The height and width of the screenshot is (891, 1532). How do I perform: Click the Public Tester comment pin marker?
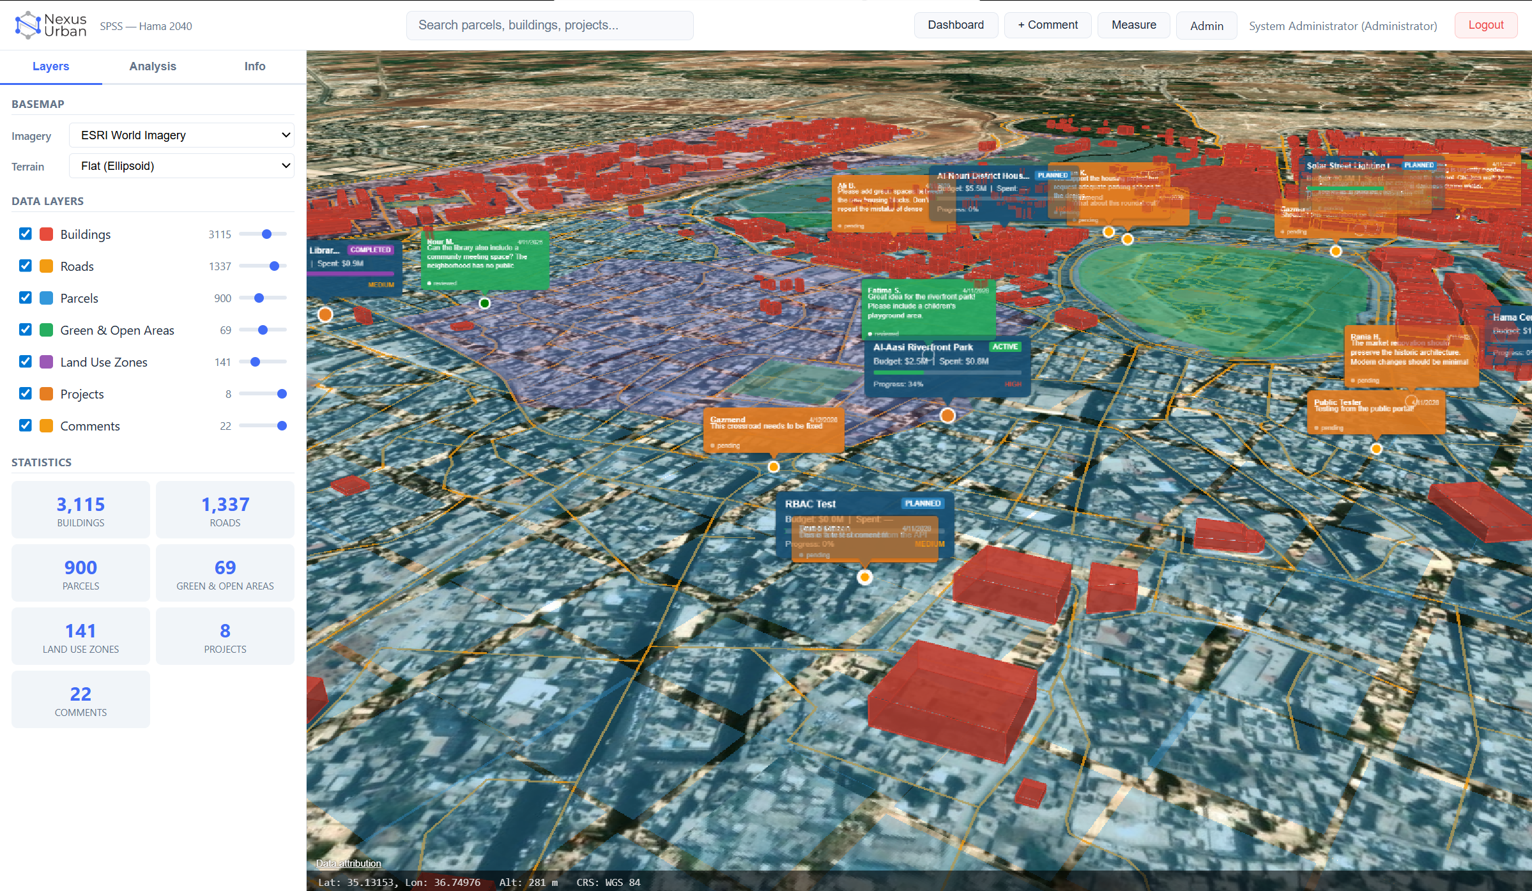(x=1376, y=449)
